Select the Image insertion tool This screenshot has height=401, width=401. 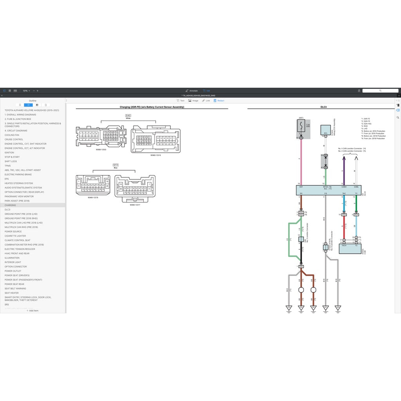(x=192, y=100)
